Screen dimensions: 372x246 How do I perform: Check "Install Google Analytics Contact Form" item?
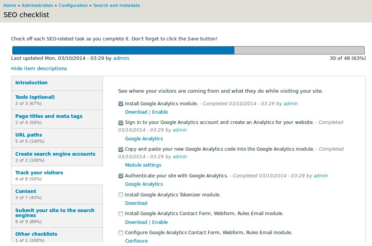pyautogui.click(x=120, y=214)
